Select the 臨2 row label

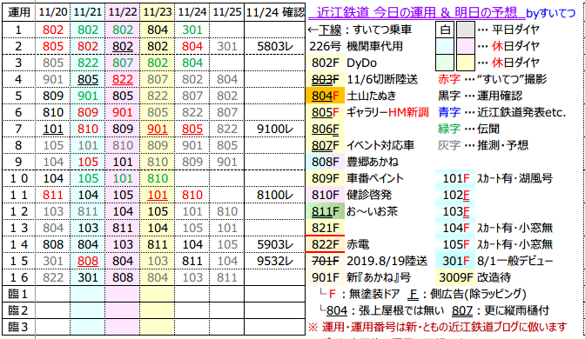click(x=18, y=310)
